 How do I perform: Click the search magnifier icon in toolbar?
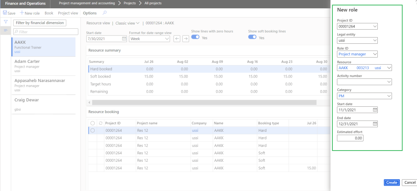(104, 13)
